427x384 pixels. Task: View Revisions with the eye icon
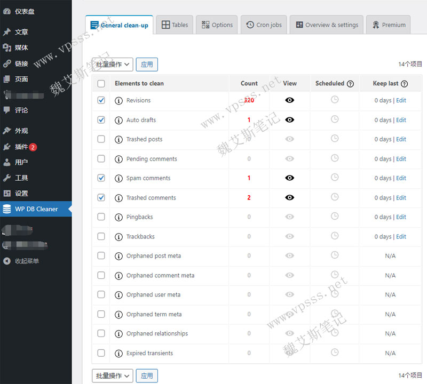point(289,100)
